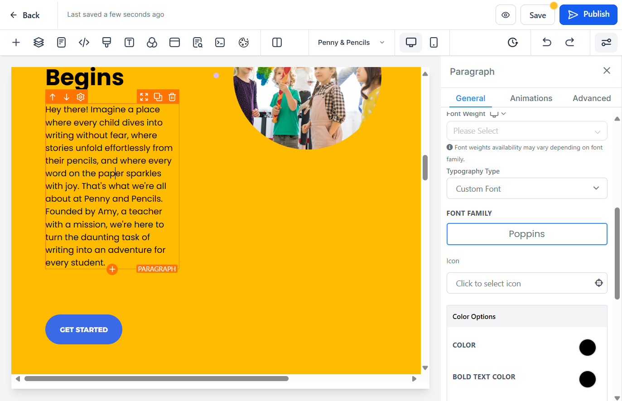Toggle the right settings sliders panel

606,43
